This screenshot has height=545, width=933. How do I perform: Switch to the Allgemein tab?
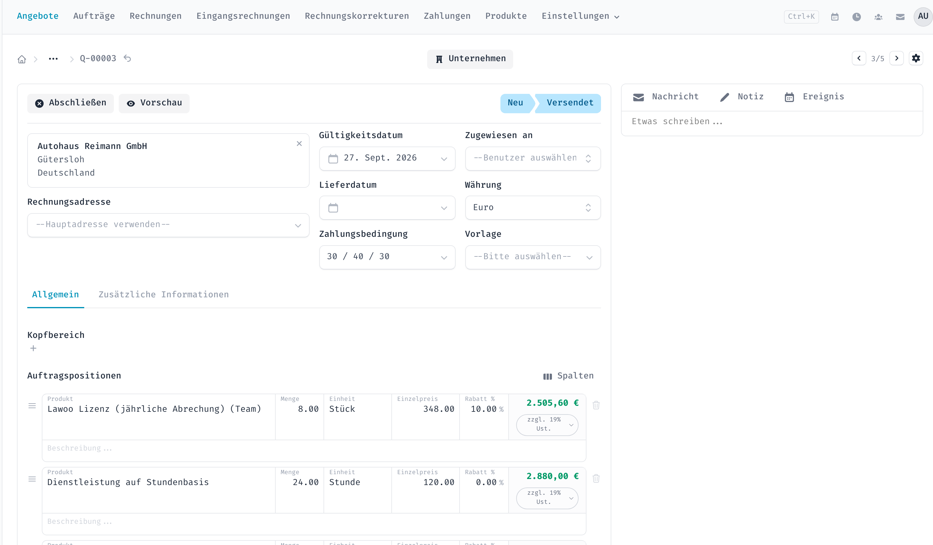tap(55, 295)
